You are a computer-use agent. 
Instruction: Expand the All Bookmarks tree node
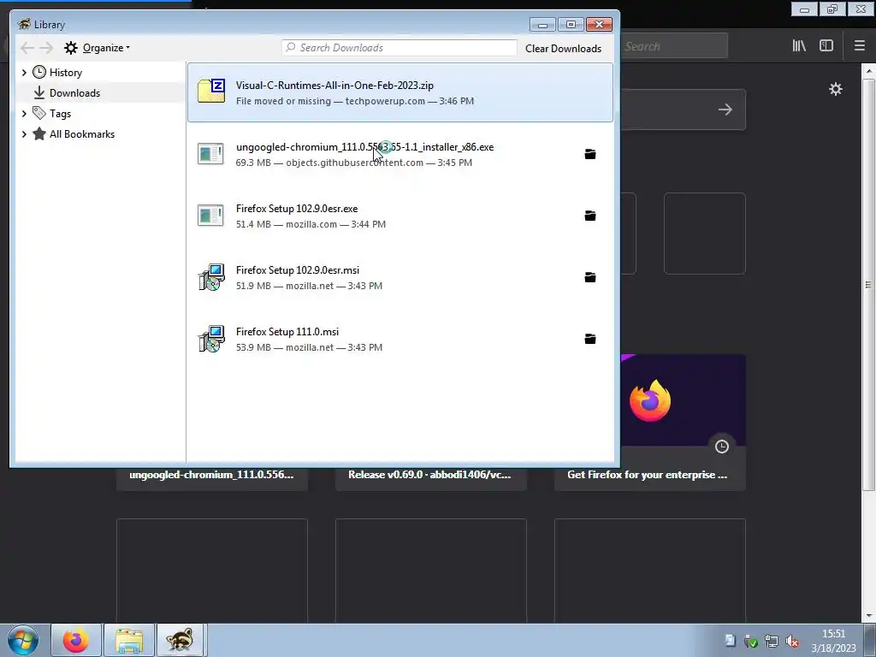tap(24, 134)
